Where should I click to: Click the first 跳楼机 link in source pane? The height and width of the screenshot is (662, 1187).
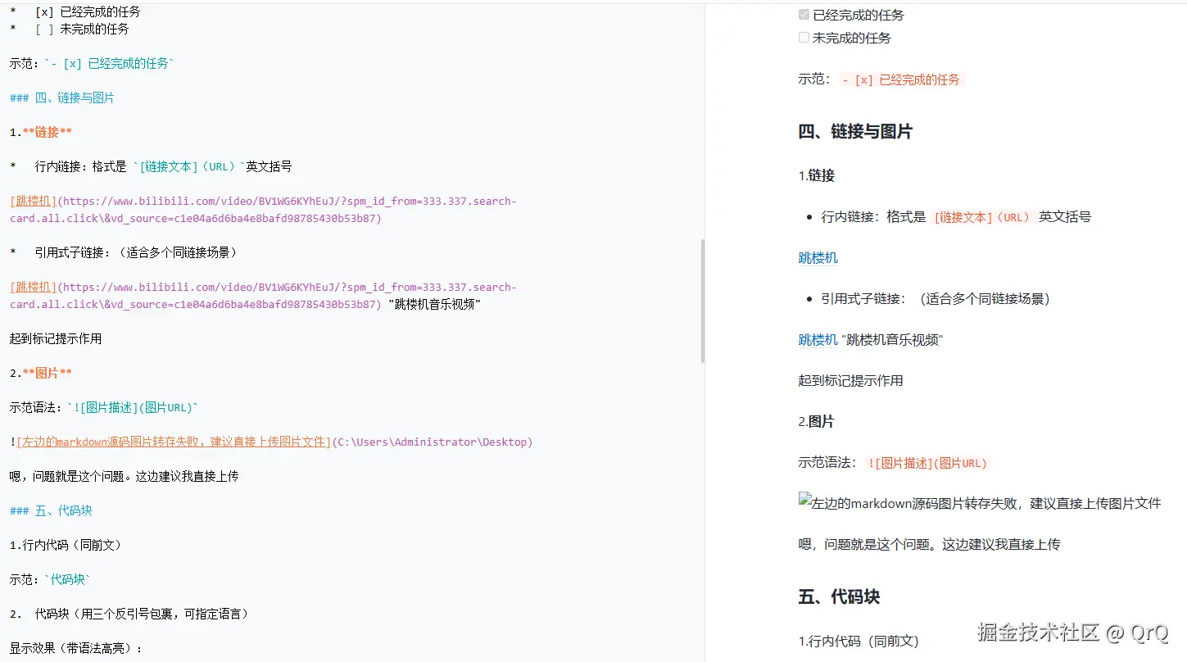click(31, 201)
